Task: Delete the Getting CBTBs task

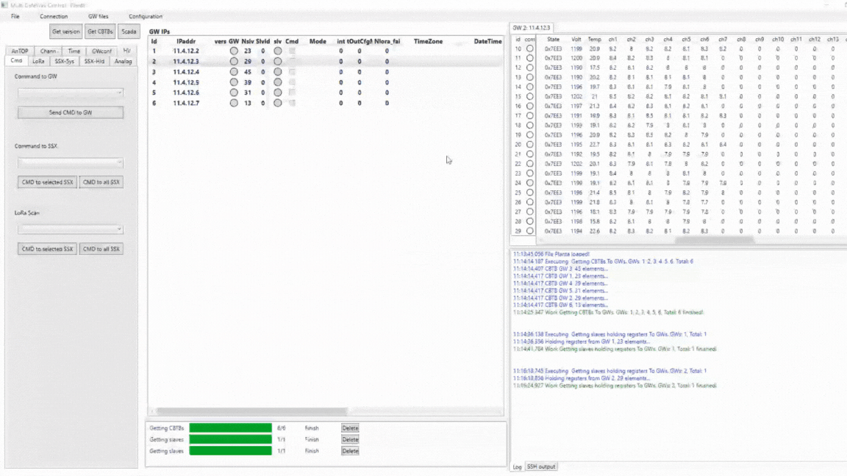Action: 350,428
